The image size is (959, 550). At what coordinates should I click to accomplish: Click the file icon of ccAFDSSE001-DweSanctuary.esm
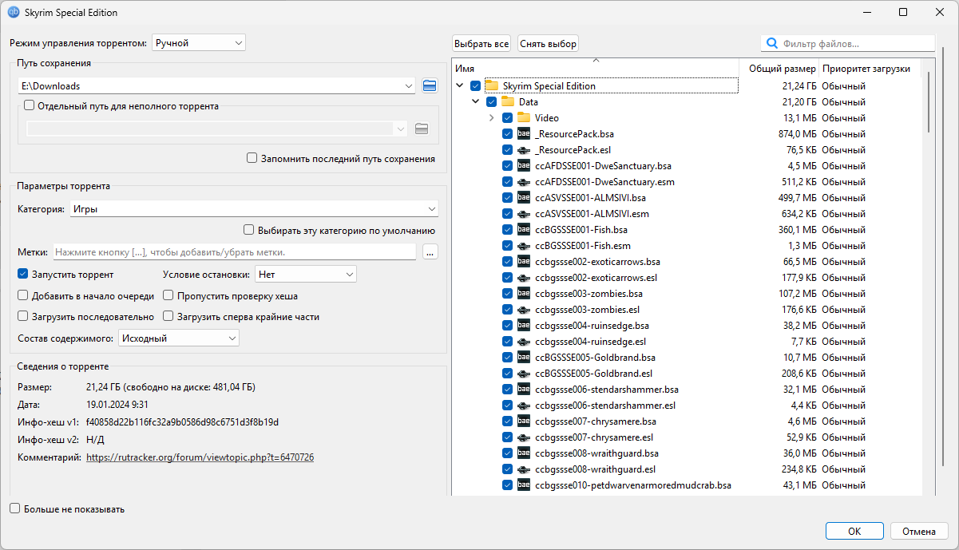click(x=524, y=181)
